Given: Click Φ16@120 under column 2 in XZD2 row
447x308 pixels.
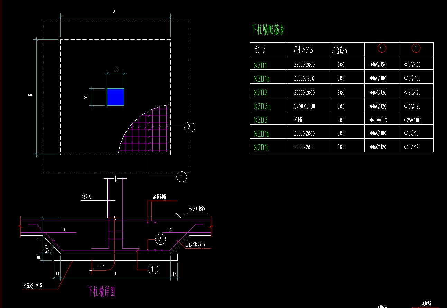Looking at the screenshot, I should tap(412, 93).
